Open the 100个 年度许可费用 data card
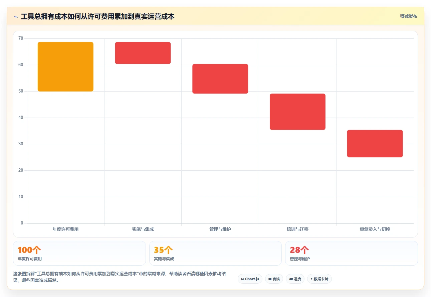The image size is (431, 297). pyautogui.click(x=79, y=253)
